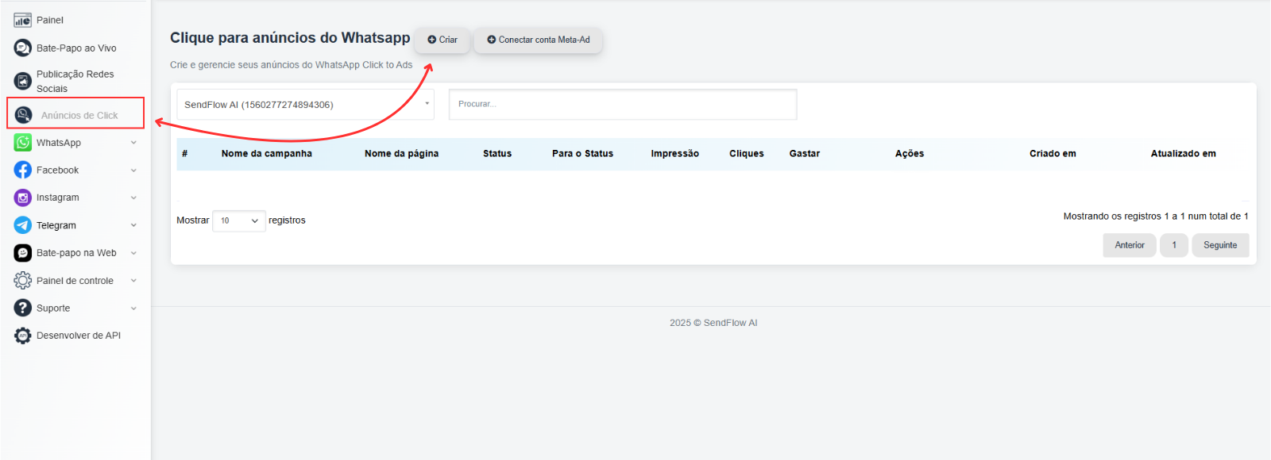Click the Instagram logo icon
This screenshot has height=460, width=1271.
point(22,197)
